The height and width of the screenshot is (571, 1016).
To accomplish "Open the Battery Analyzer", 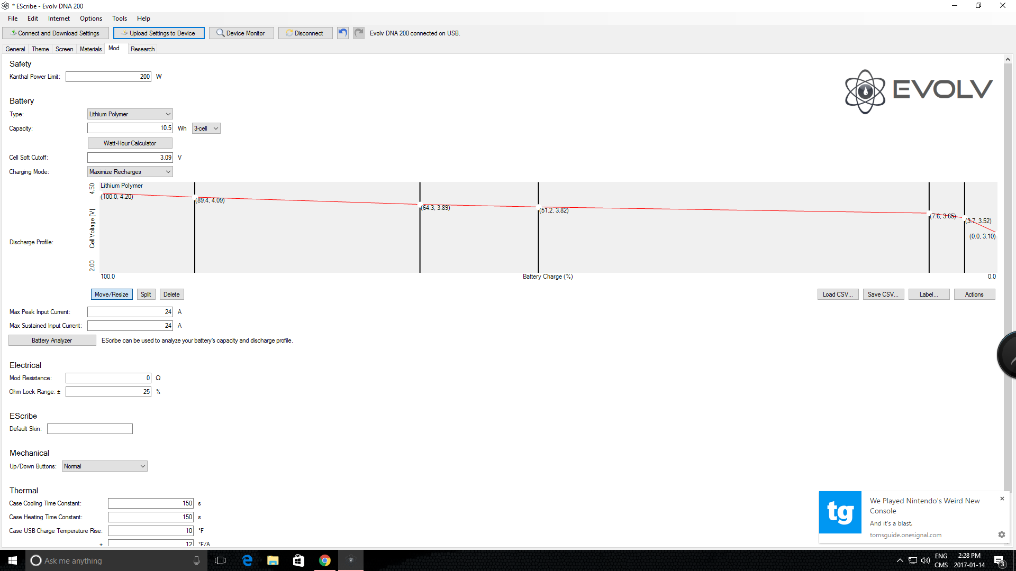I will (x=52, y=340).
